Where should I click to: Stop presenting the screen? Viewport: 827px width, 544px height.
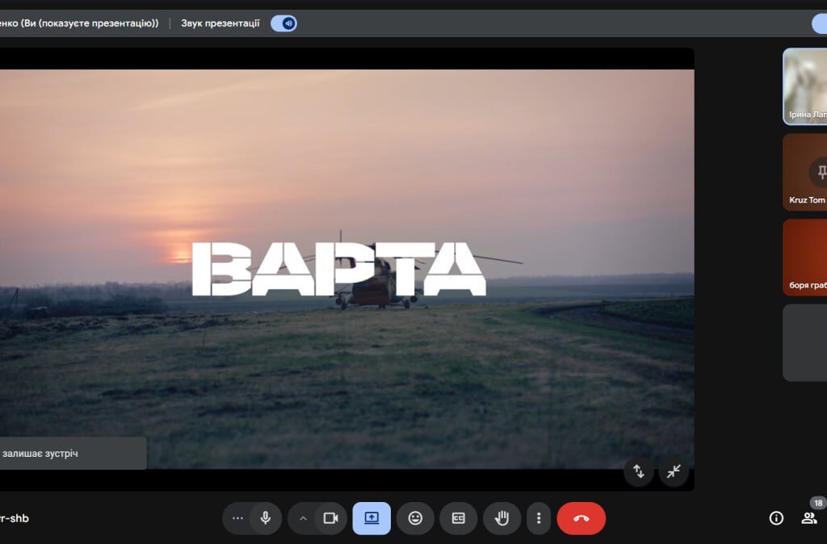coord(372,518)
